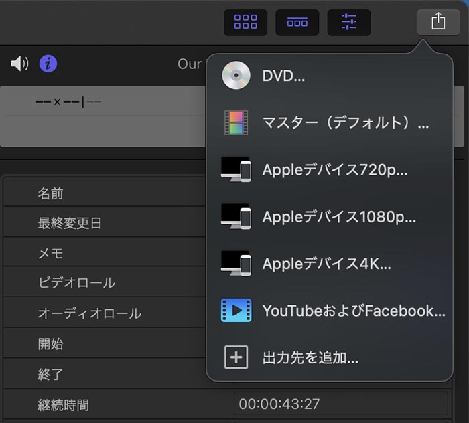469x423 pixels.
Task: Click the 継続時間 field showing 00:00:43:27
Action: [340, 404]
